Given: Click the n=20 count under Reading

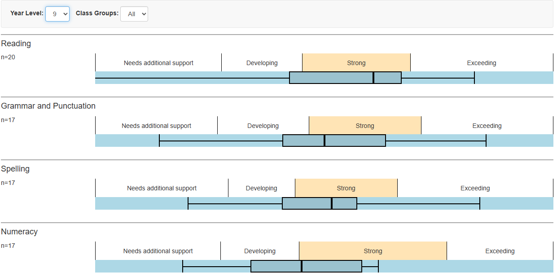Looking at the screenshot, I should click(x=8, y=57).
